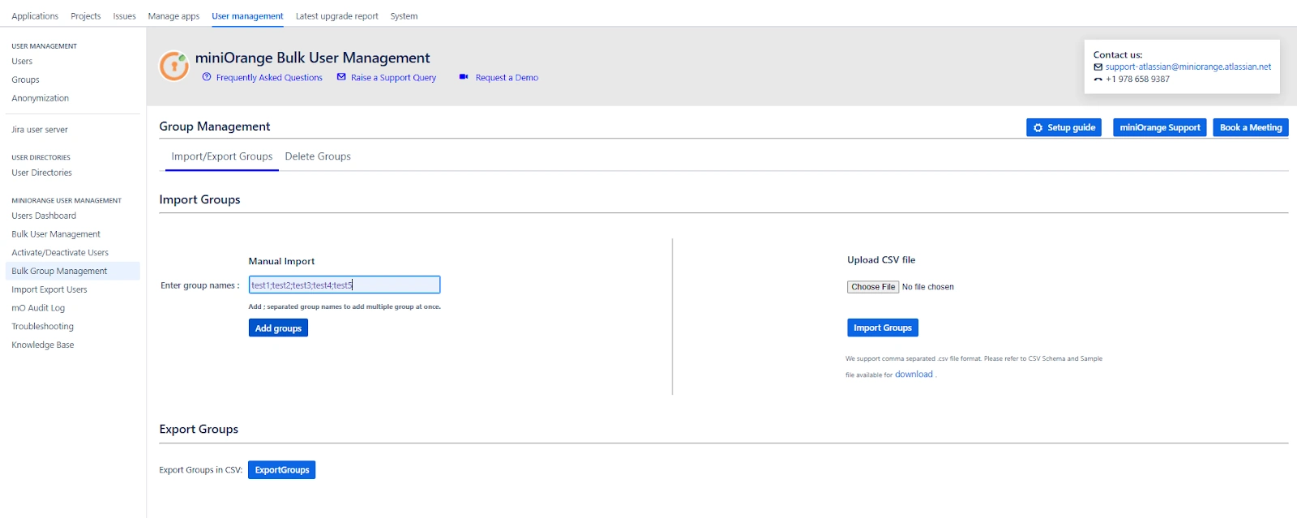The width and height of the screenshot is (1297, 518).
Task: Click the miniOrange Support button
Action: coord(1159,127)
